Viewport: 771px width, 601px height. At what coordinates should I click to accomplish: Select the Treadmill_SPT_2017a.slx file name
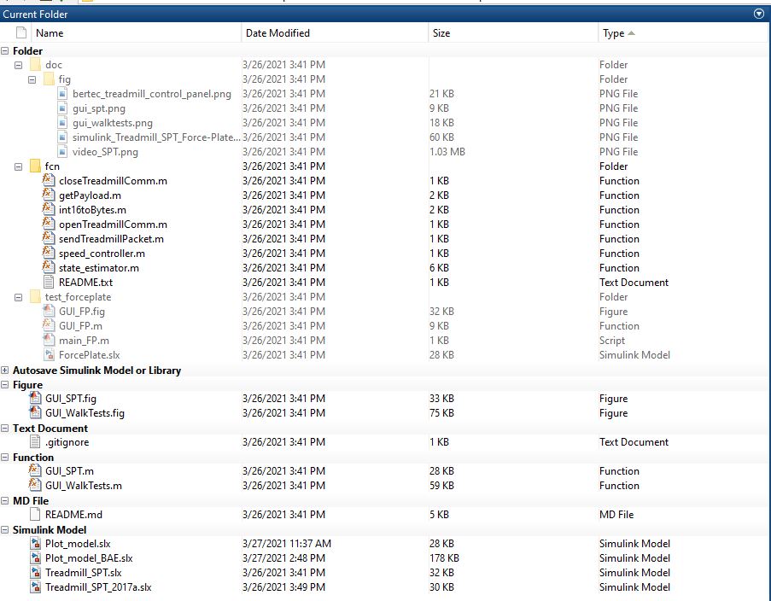tap(98, 587)
